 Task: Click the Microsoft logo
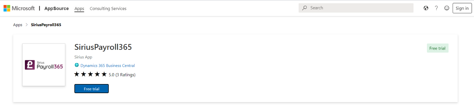tap(19, 8)
